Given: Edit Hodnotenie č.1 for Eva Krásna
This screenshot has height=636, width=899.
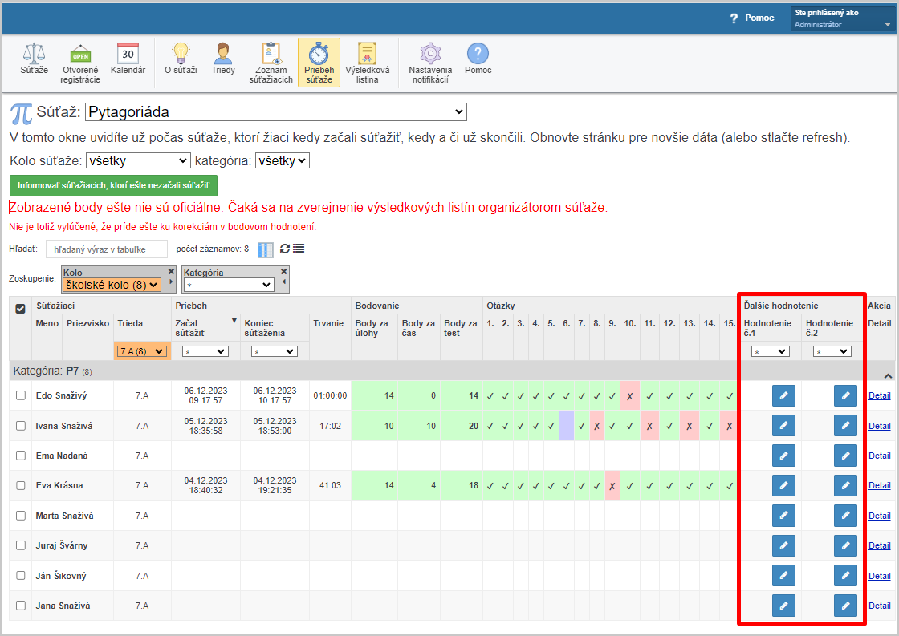Looking at the screenshot, I should click(783, 485).
